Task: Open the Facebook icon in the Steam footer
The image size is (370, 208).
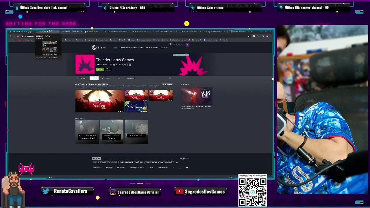Action: point(173,168)
